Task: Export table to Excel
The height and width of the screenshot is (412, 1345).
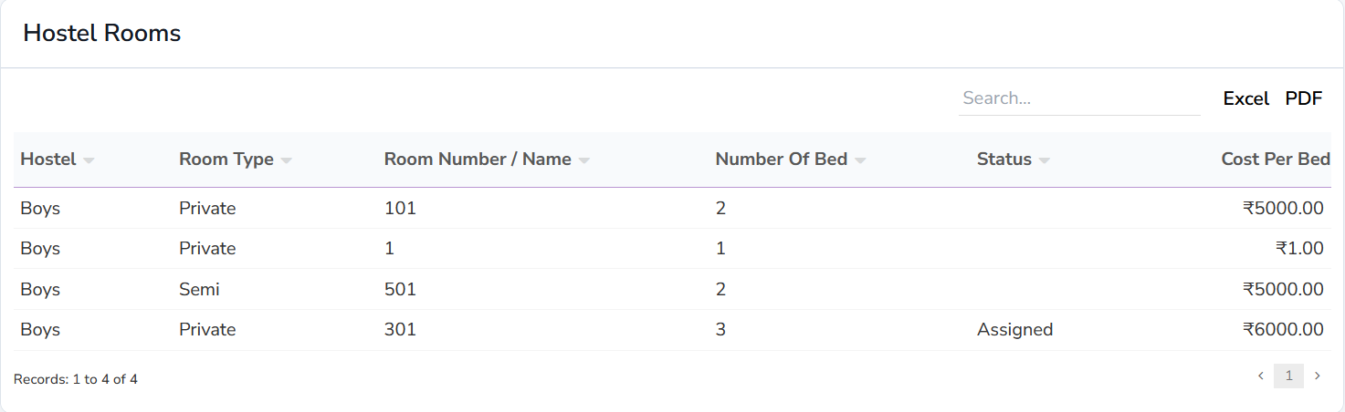Action: click(1245, 98)
